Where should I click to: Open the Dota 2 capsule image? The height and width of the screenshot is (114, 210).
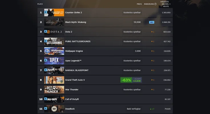(x=54, y=32)
